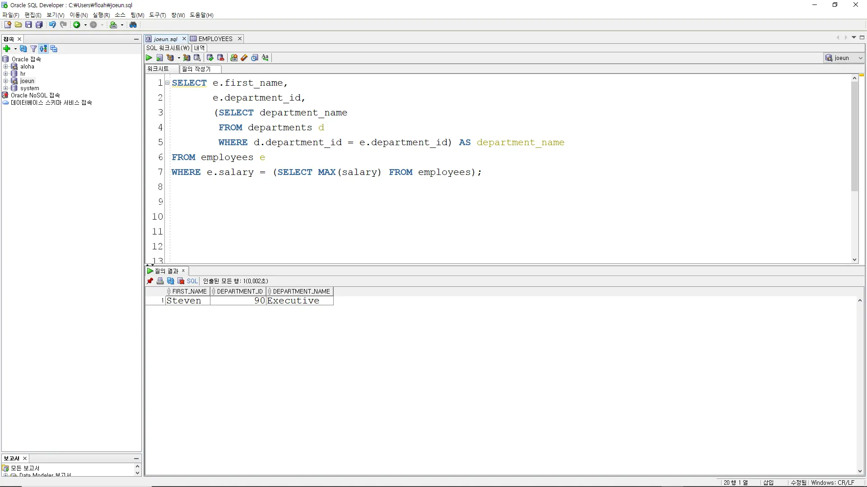The image size is (867, 487).
Task: Click the Commit icon in worksheet toolbar
Action: coord(210,58)
